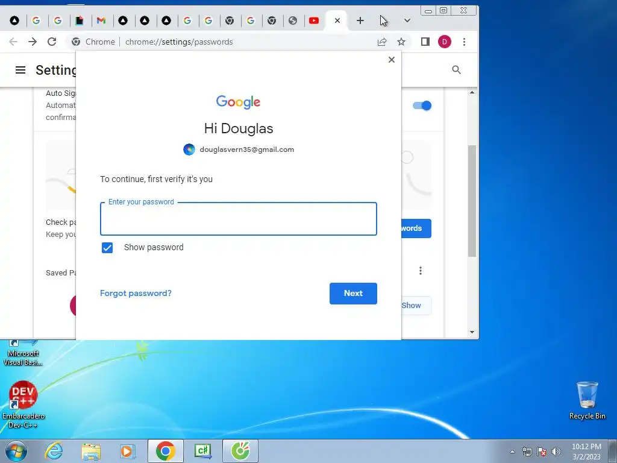Select Embarcadero Dev-C++ desktop shortcut
Image resolution: width=617 pixels, height=463 pixels.
[23, 405]
